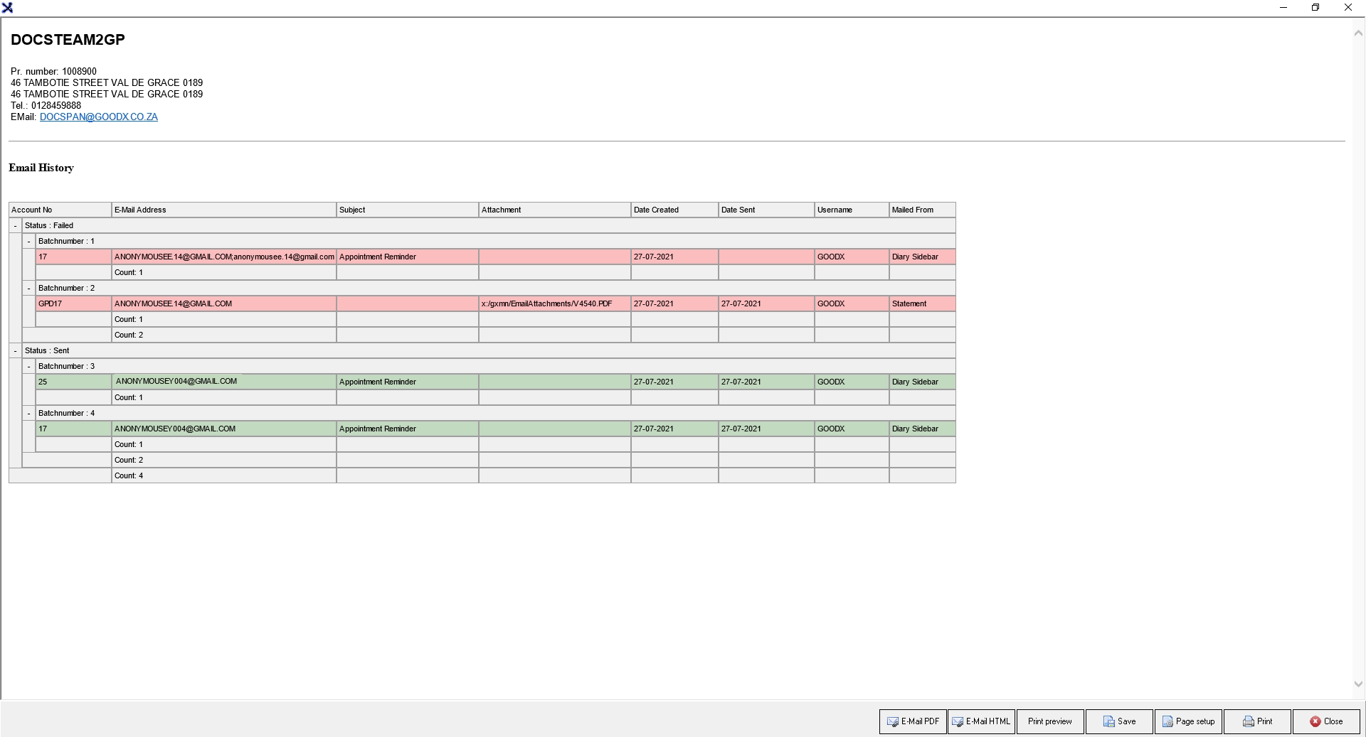Send the report via E-Mail HTML
1366x737 pixels.
[x=981, y=721]
